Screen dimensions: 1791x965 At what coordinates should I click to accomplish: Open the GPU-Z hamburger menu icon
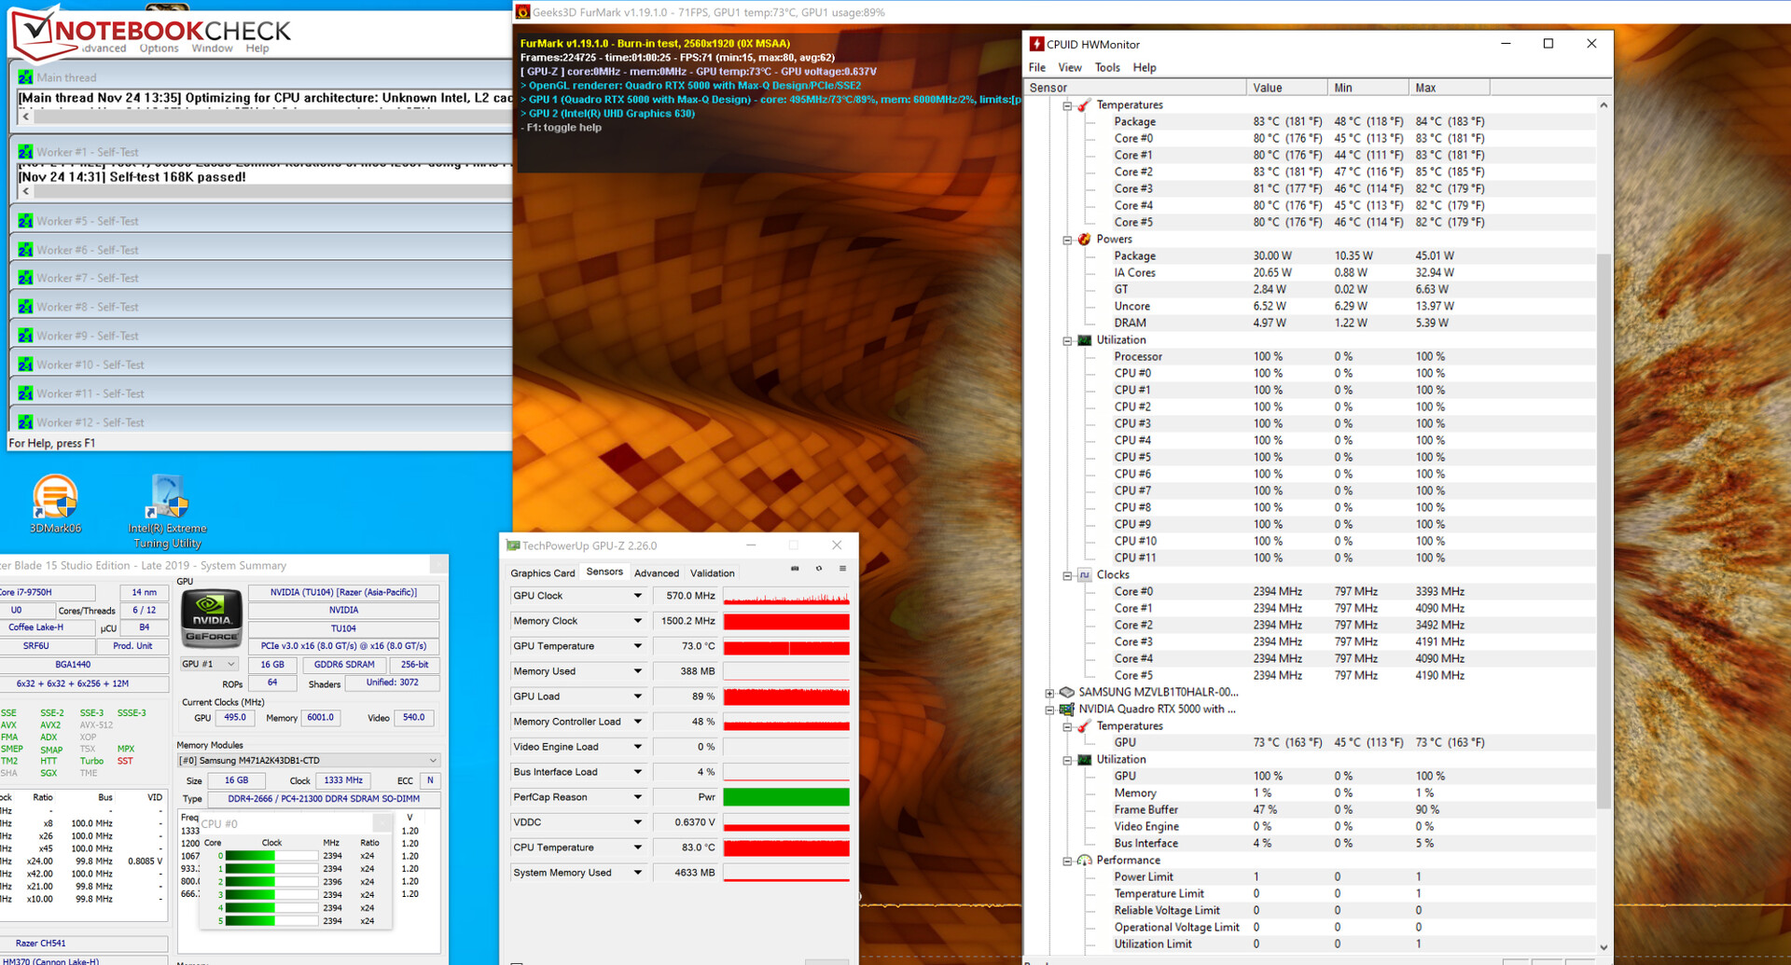(842, 569)
